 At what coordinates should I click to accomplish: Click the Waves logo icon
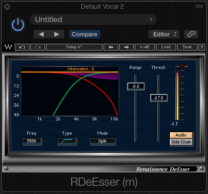(x=8, y=47)
